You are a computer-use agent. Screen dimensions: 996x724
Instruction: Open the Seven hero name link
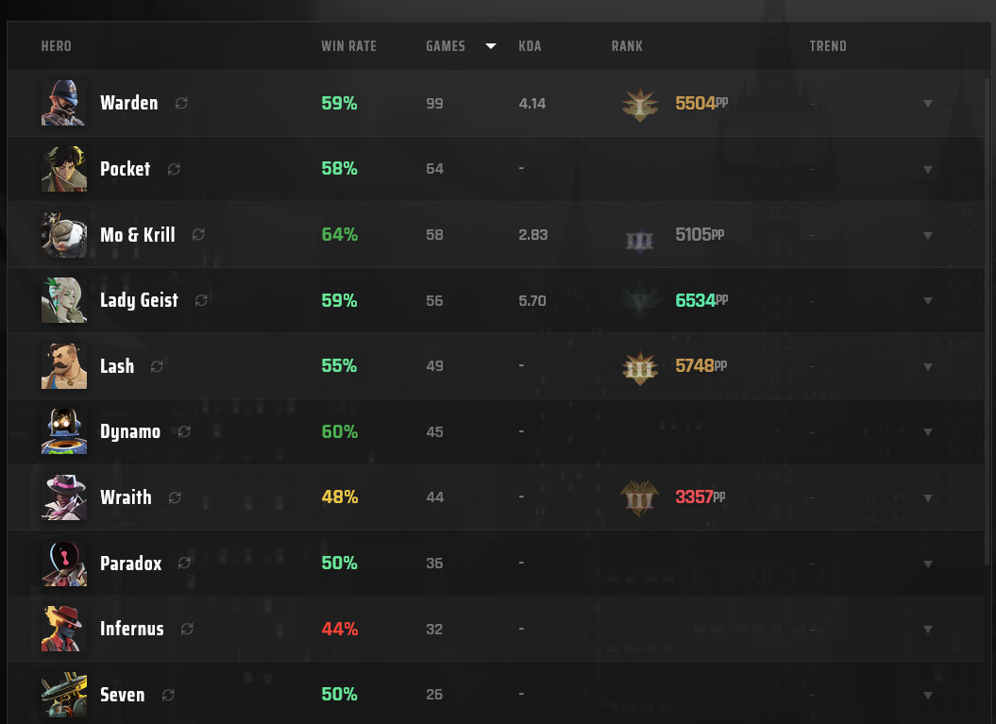click(123, 694)
